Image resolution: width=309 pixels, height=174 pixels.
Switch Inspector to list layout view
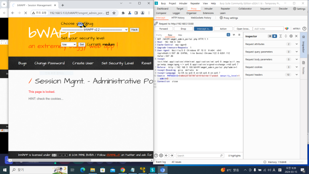coord(270,36)
